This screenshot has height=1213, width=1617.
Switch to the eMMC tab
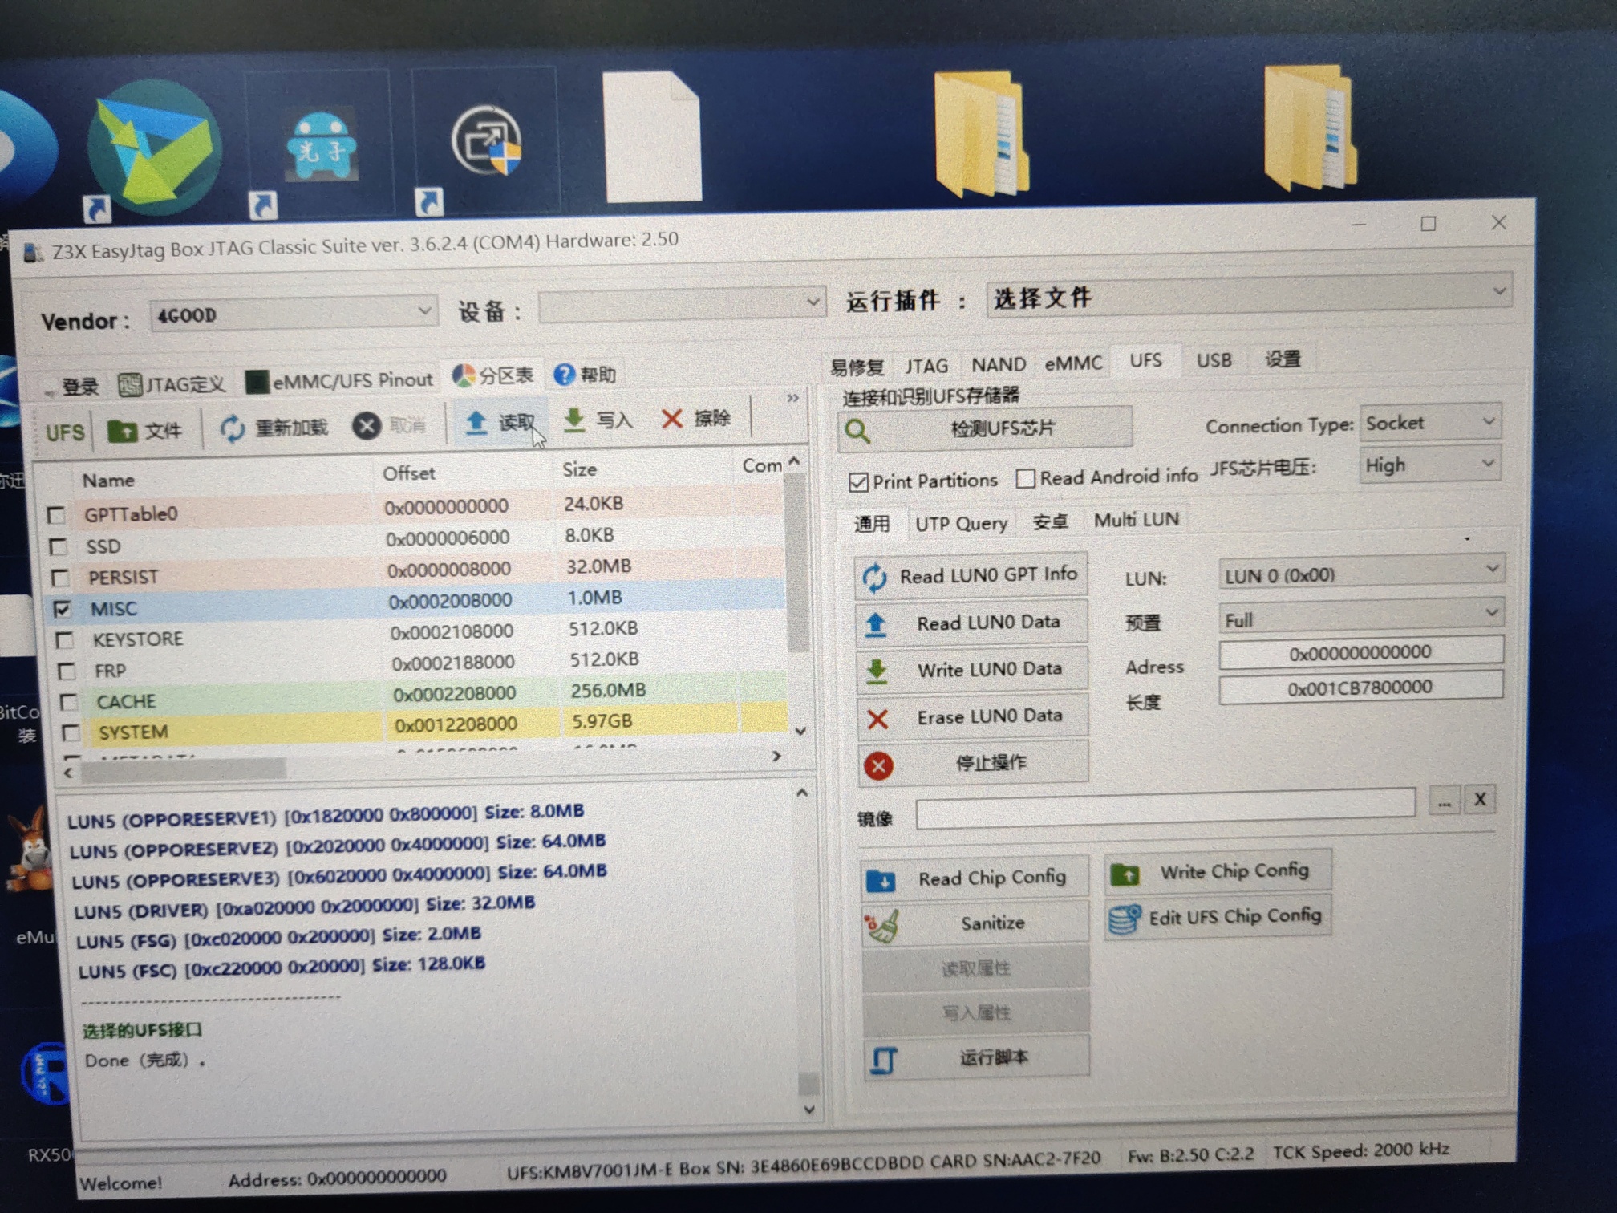pyautogui.click(x=1073, y=363)
